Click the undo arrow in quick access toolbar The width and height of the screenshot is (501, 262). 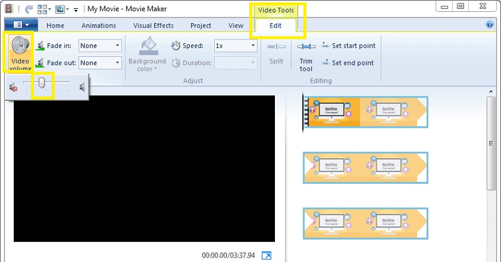[29, 9]
